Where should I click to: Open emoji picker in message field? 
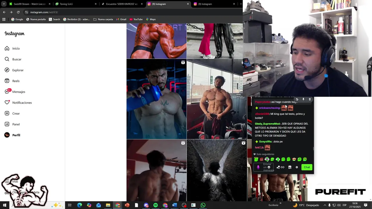point(269,167)
